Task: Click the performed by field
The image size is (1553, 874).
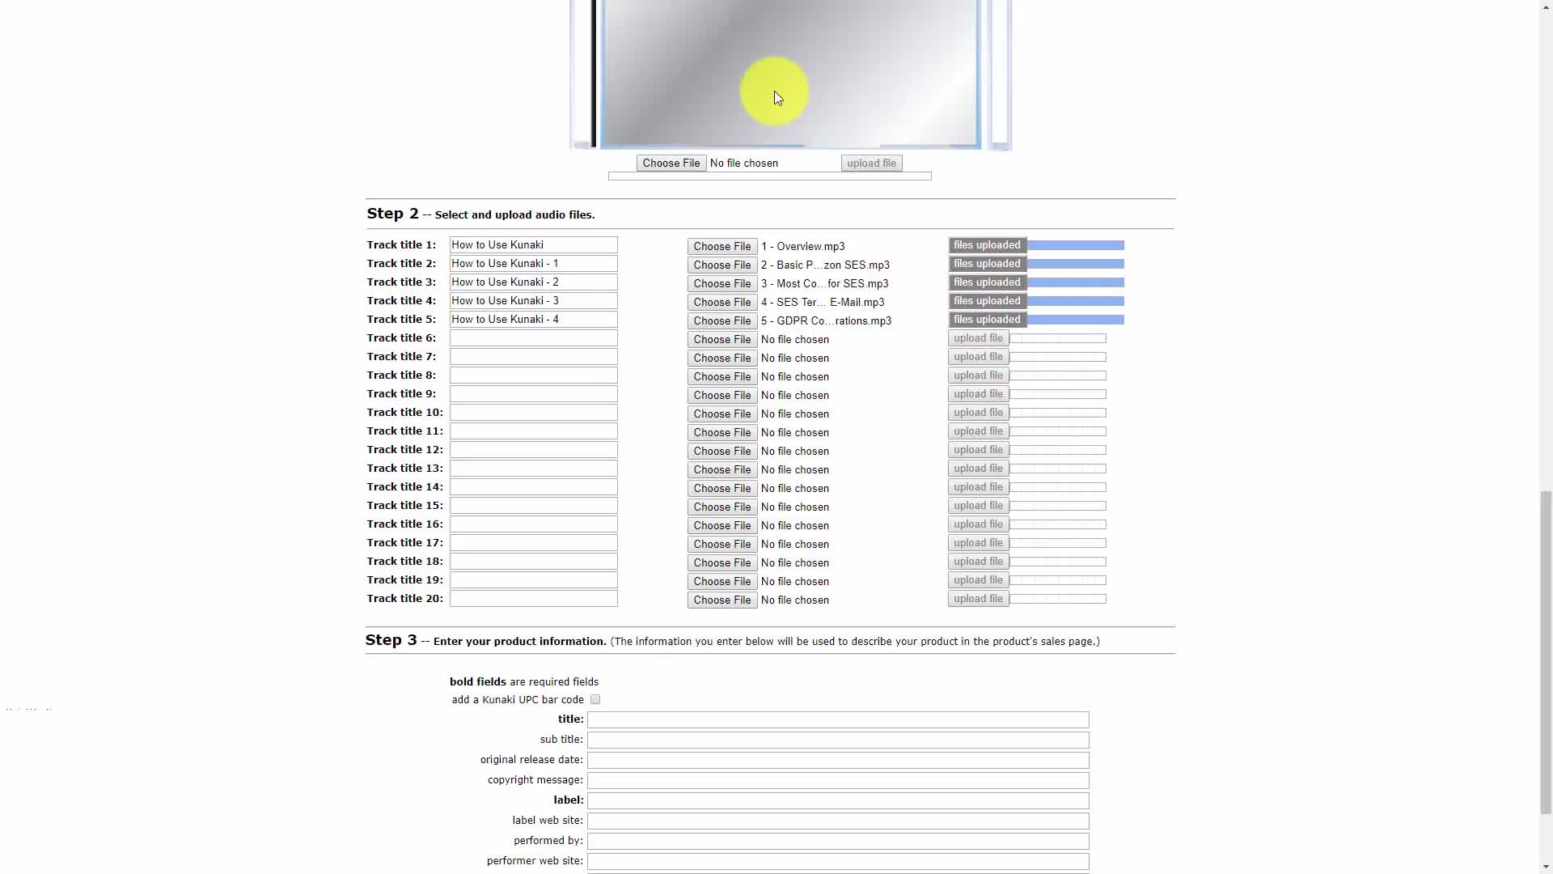Action: pos(838,841)
